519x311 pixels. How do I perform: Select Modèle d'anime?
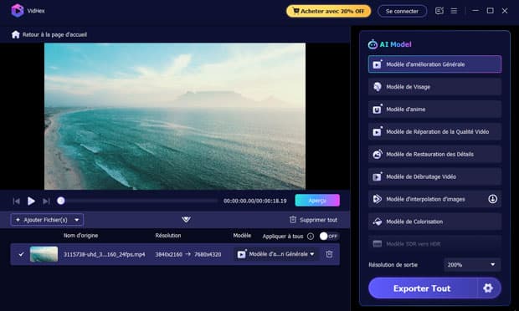(434, 109)
